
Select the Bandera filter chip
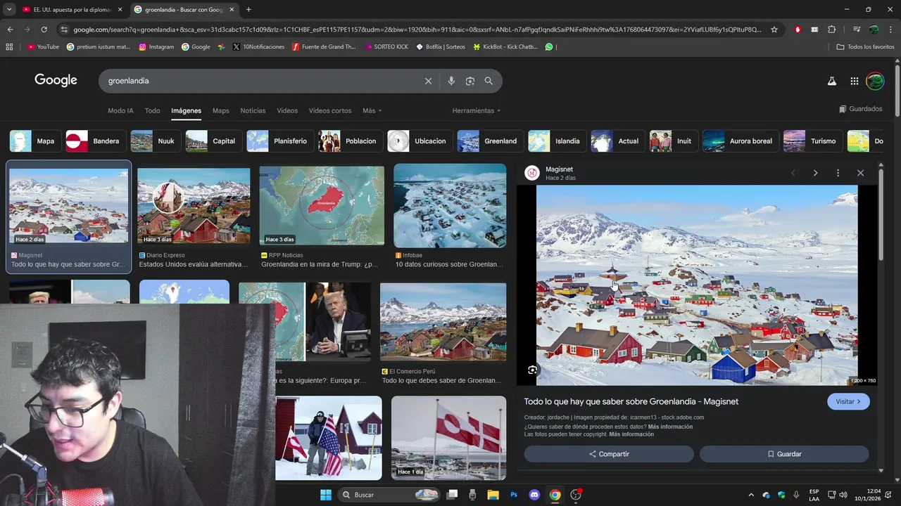(94, 141)
